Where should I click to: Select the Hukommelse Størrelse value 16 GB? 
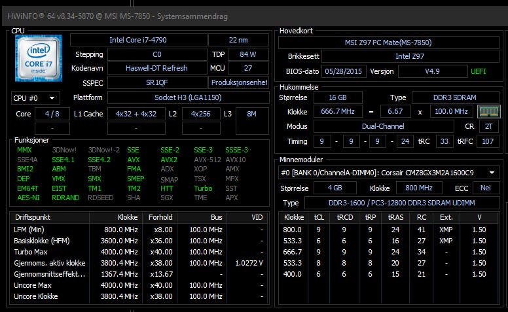[338, 97]
